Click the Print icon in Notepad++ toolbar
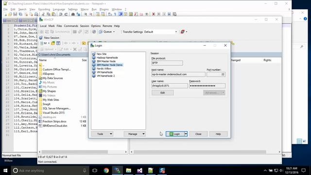311x175 pixels. click(x=36, y=14)
